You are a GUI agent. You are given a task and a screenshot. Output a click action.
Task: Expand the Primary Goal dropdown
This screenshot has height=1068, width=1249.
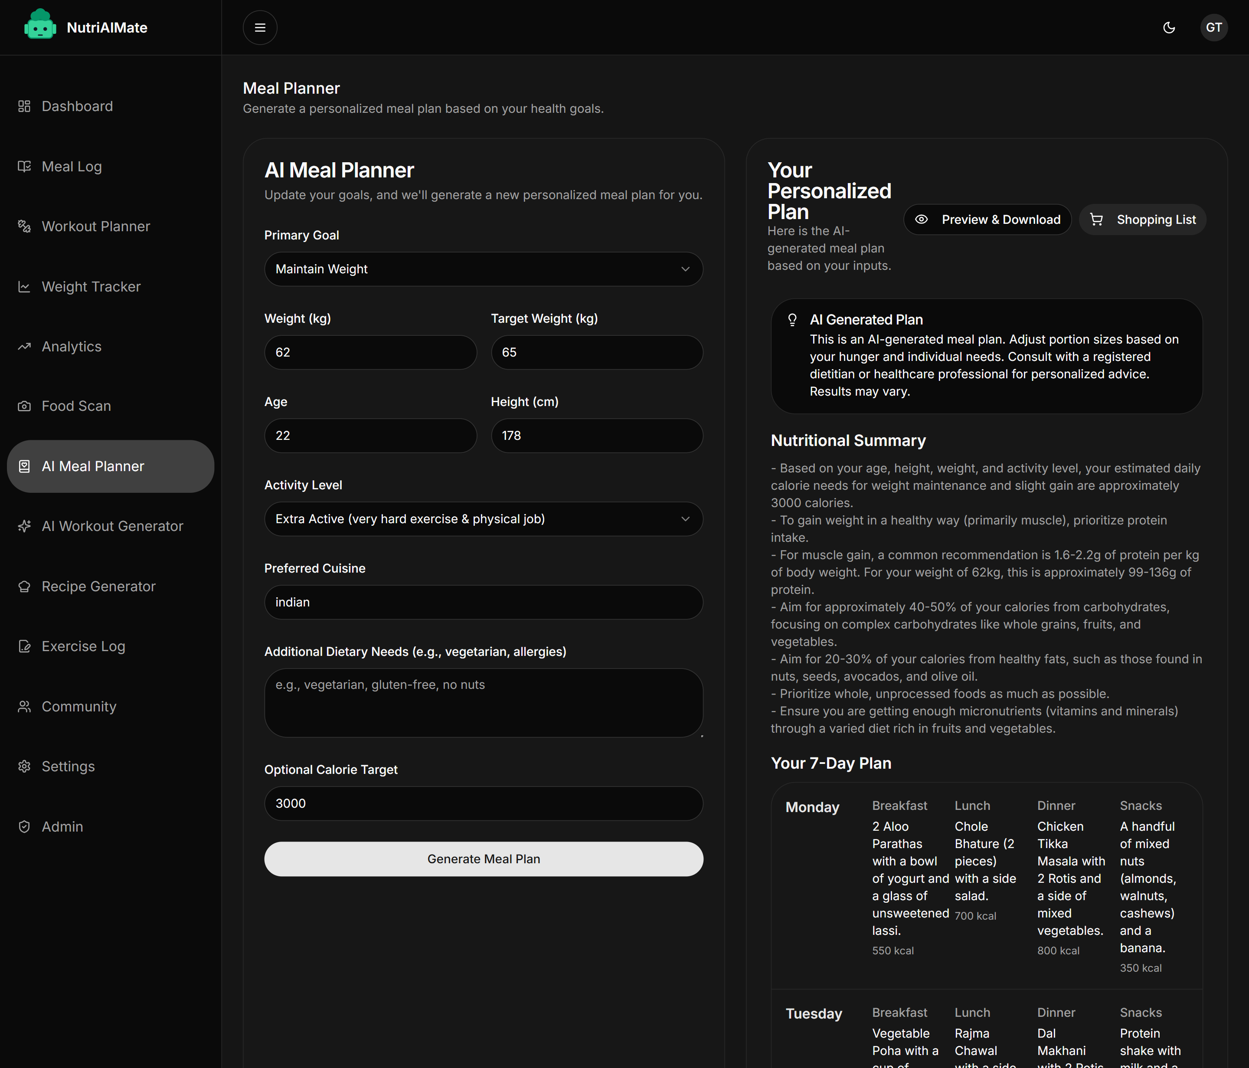tap(483, 269)
